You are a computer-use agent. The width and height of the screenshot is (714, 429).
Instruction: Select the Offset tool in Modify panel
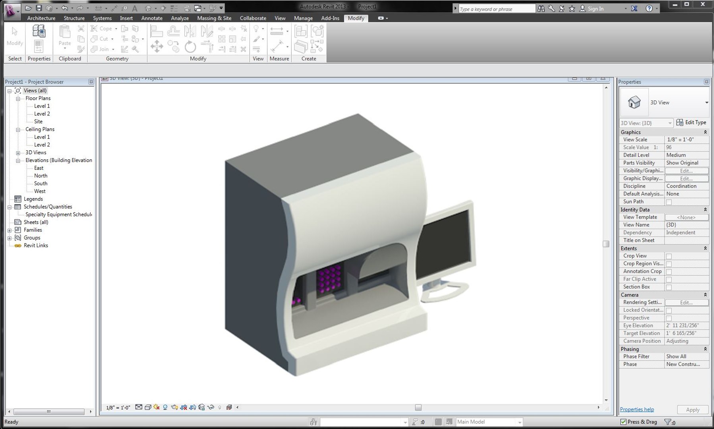point(173,31)
